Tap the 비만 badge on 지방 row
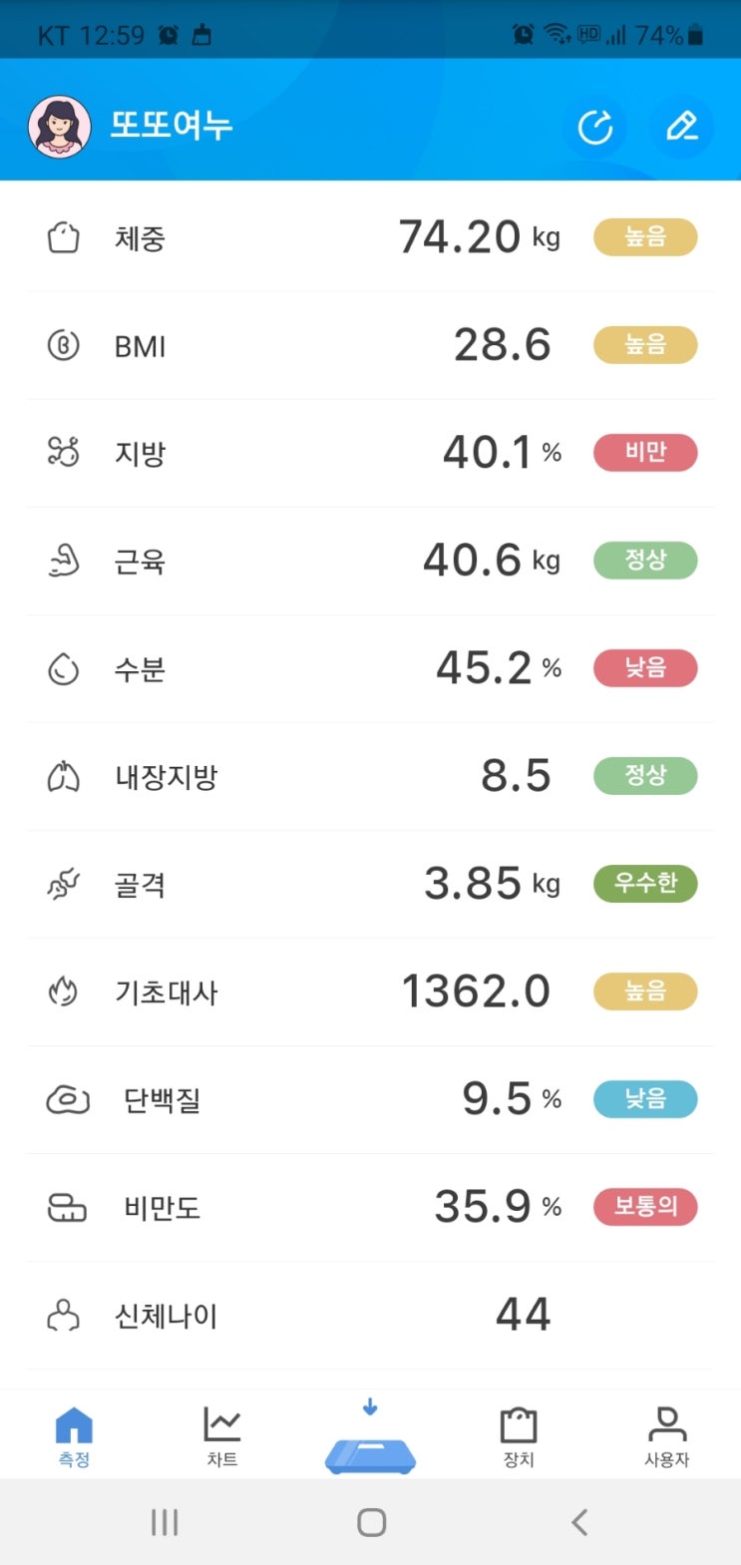This screenshot has height=1565, width=741. click(645, 453)
